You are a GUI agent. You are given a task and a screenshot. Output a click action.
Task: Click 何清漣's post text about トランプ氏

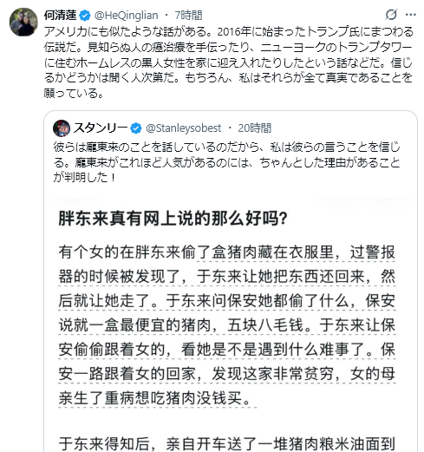tap(228, 62)
